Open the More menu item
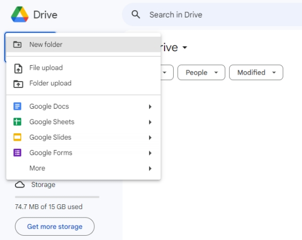Image resolution: width=302 pixels, height=240 pixels. (x=84, y=168)
